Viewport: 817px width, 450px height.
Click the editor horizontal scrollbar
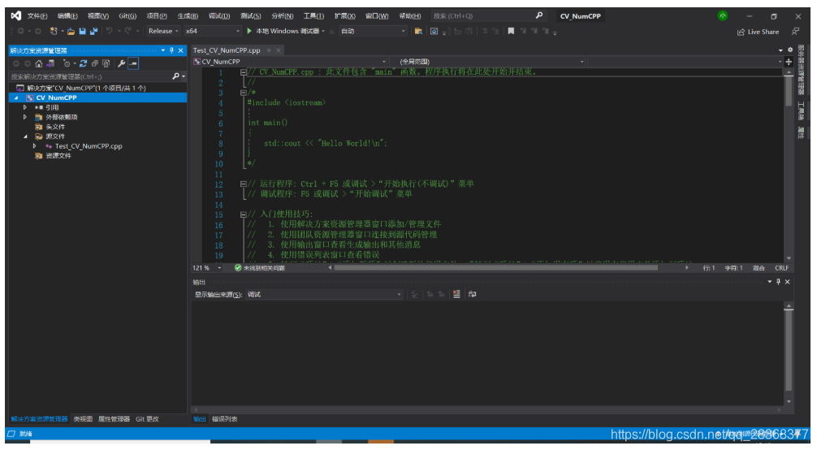pos(496,268)
